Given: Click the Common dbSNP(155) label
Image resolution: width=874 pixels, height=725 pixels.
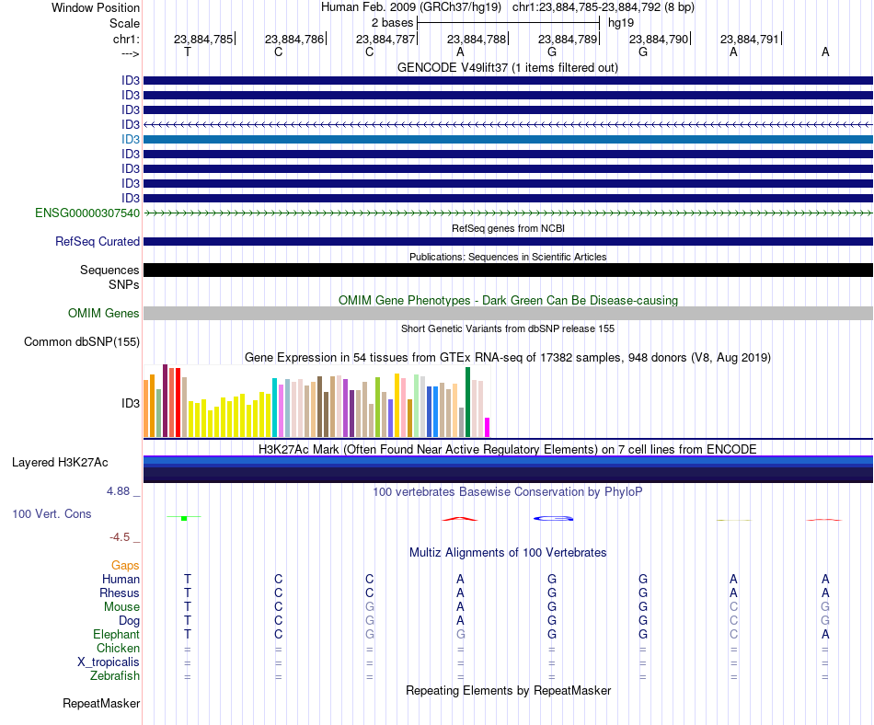Looking at the screenshot, I should tap(81, 341).
